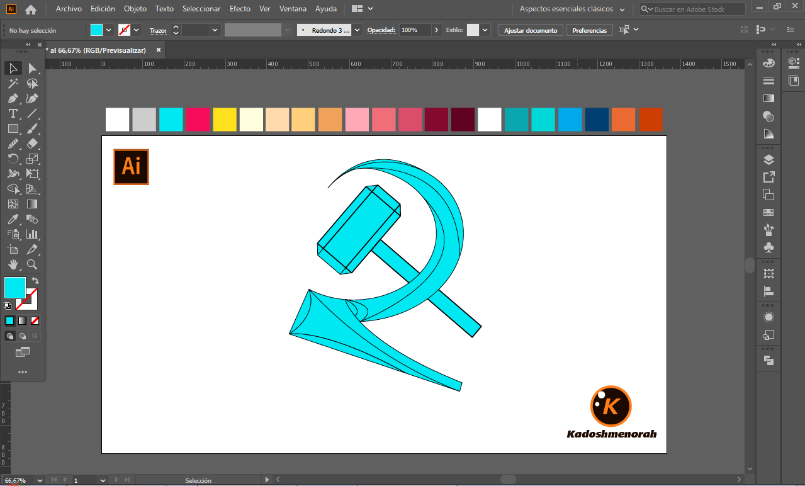Select the Column Graph tool
The height and width of the screenshot is (486, 805).
click(x=32, y=234)
